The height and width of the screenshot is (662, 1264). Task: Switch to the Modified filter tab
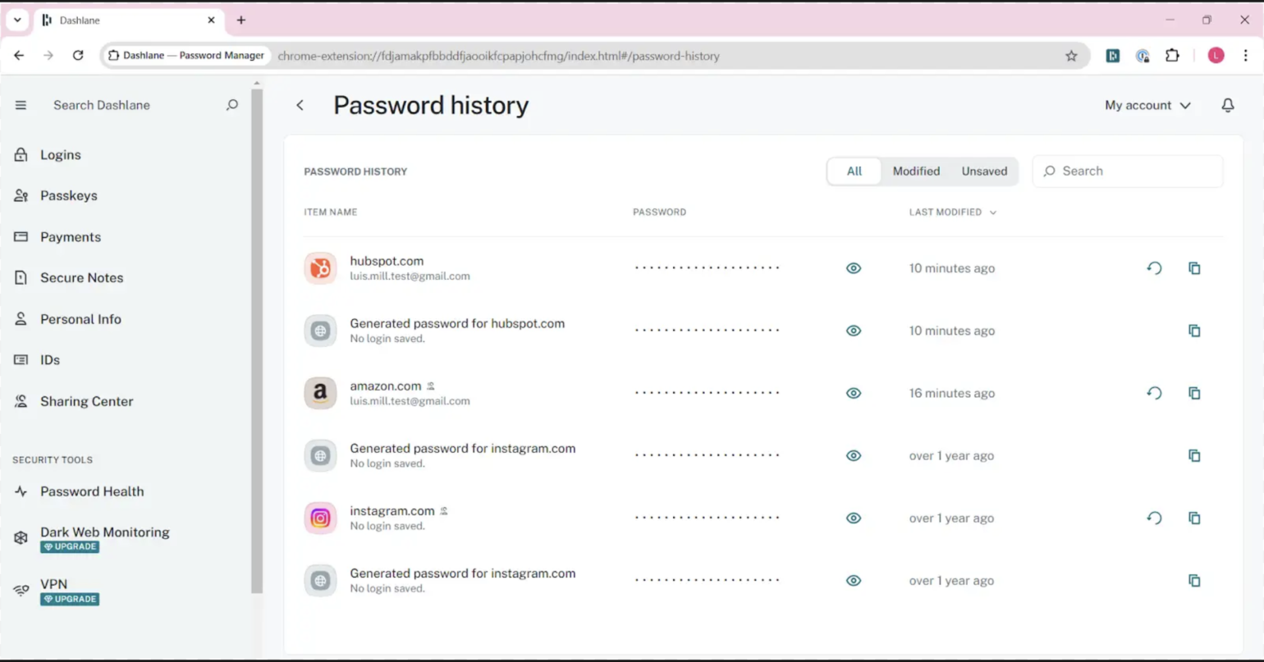[915, 171]
